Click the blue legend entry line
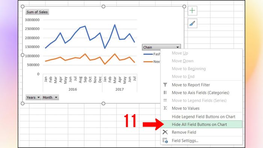 [148, 54]
